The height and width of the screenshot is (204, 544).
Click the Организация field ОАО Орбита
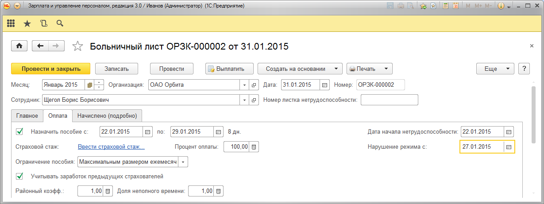click(x=194, y=85)
